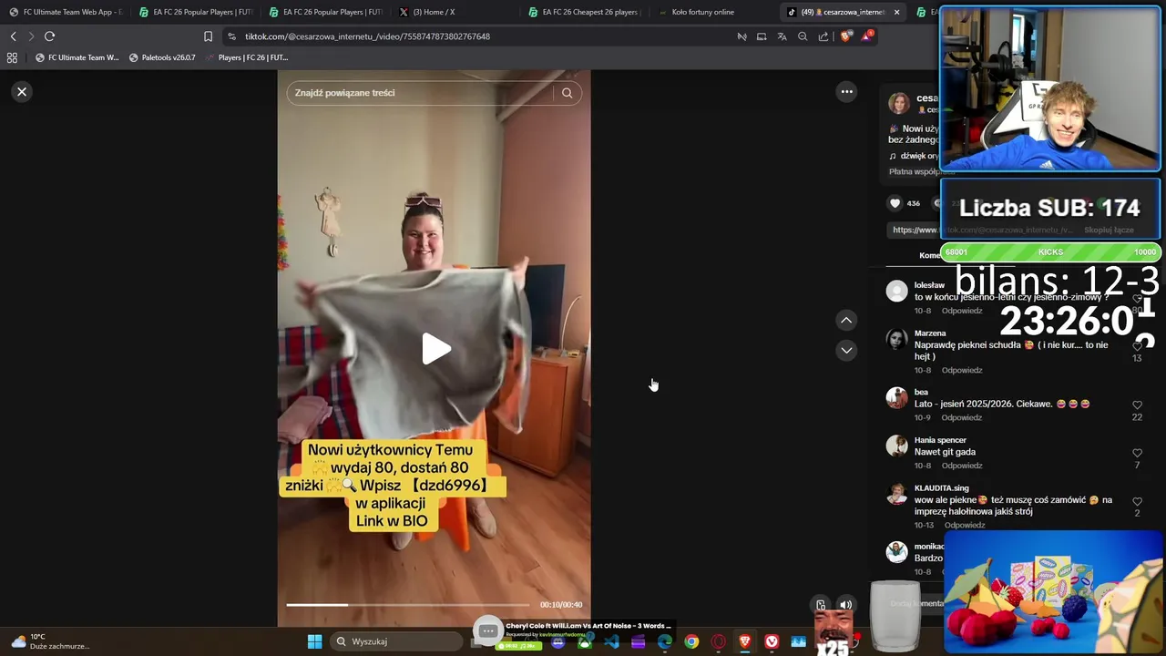Image resolution: width=1166 pixels, height=656 pixels.
Task: Open Visual Studio Code from the taskbar
Action: 611,641
